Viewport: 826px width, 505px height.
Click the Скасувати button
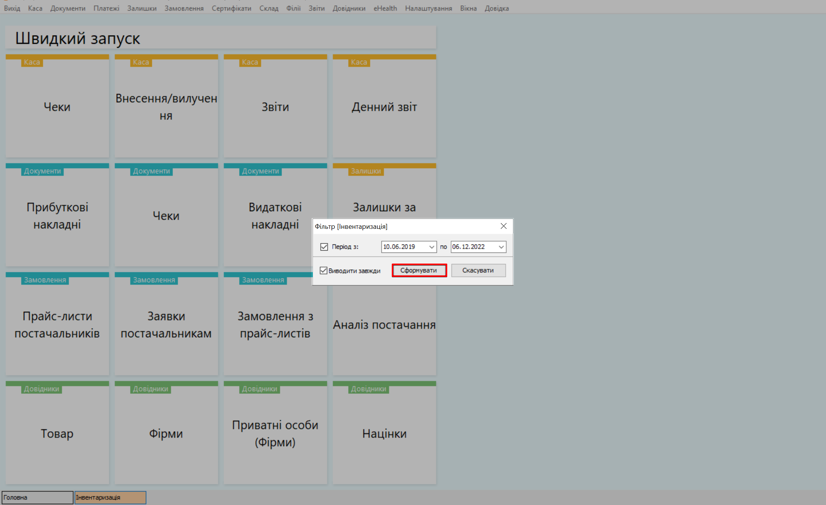478,270
